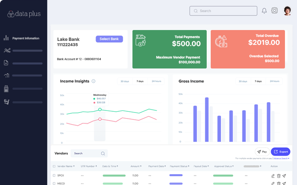Click the forklift sidebar icon
297x185 pixels.
pyautogui.click(x=7, y=102)
